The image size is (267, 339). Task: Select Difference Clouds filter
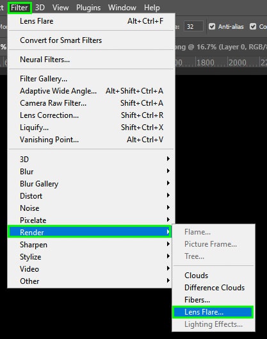214,288
